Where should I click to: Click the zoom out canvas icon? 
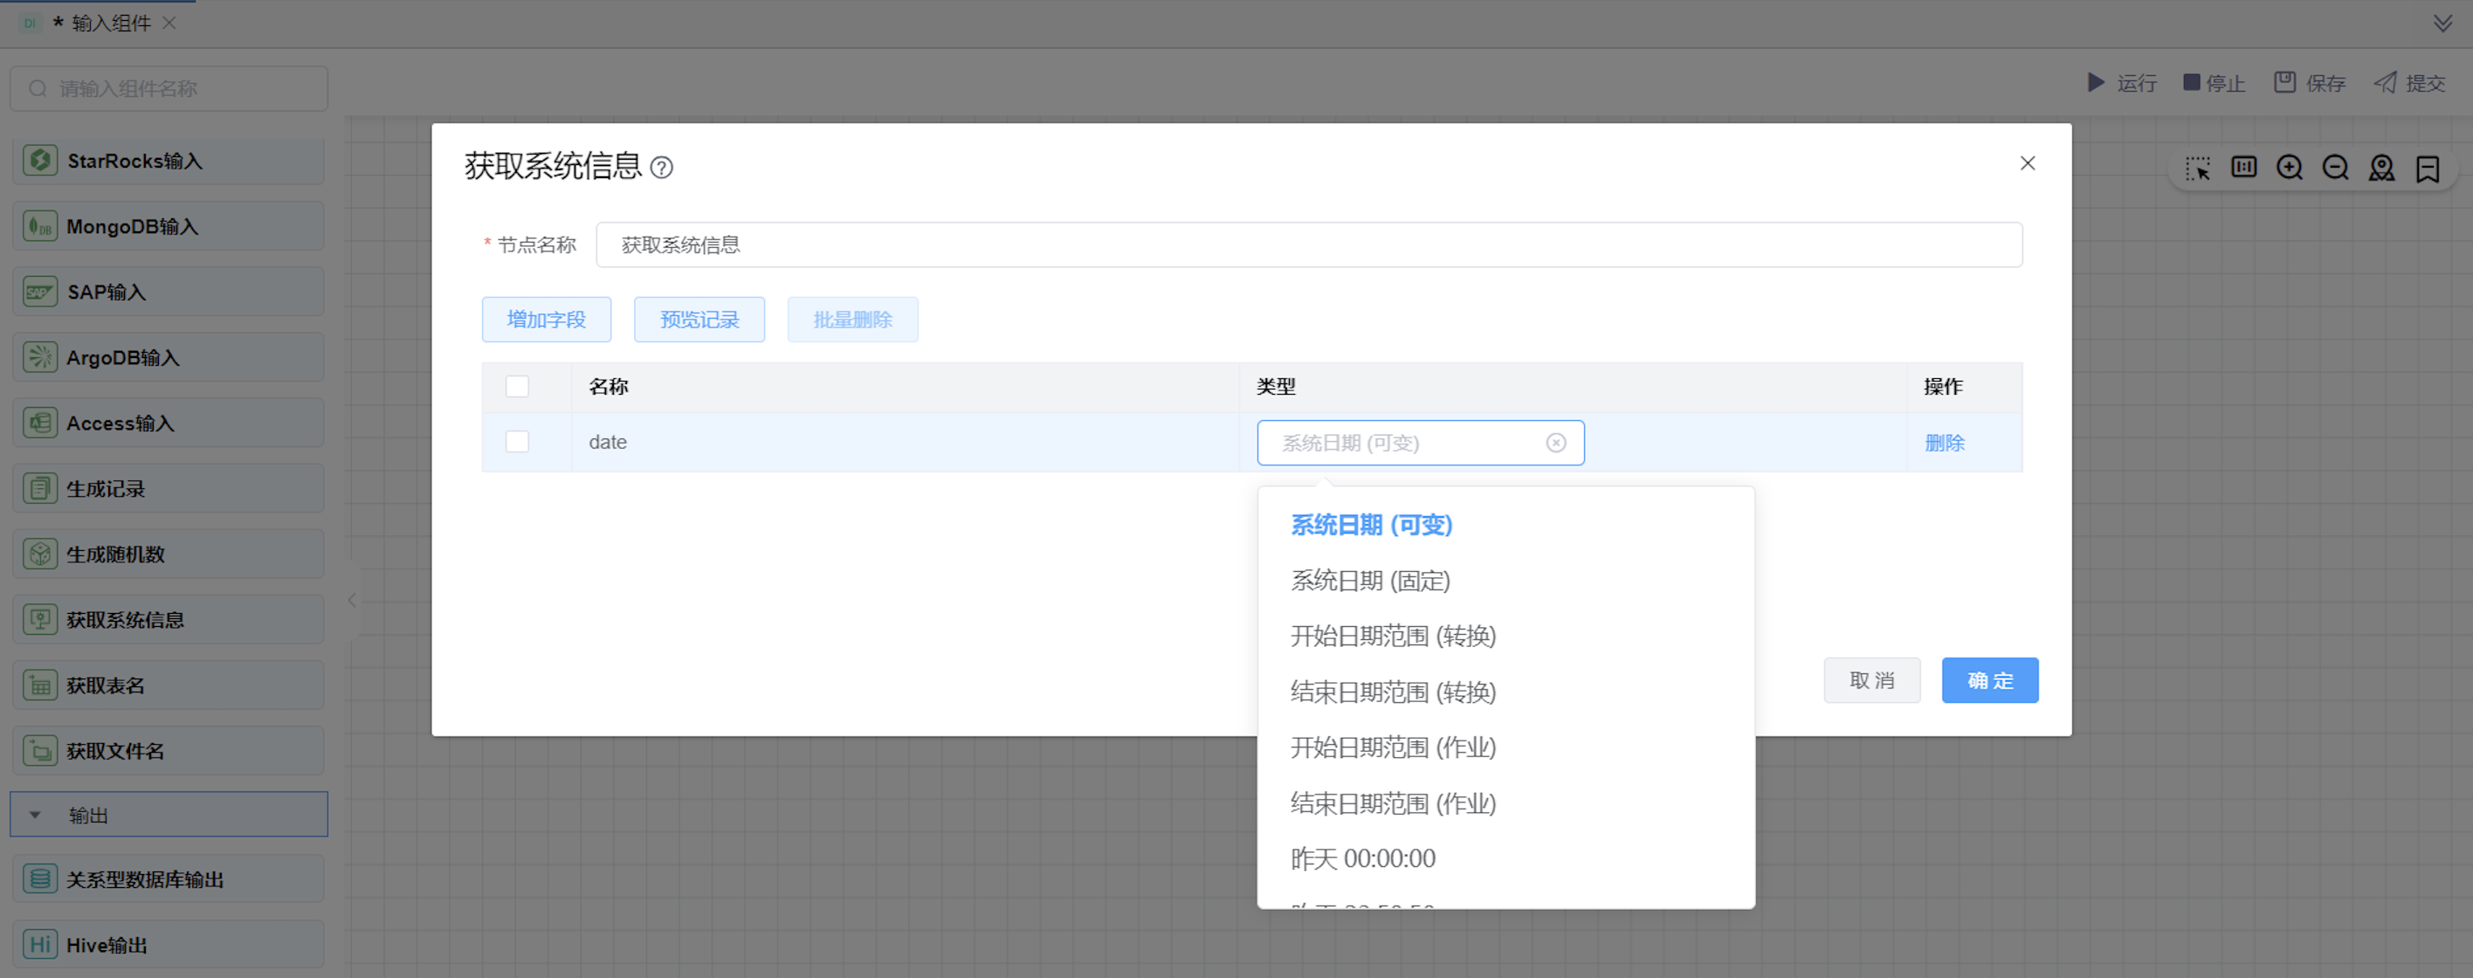[2335, 168]
